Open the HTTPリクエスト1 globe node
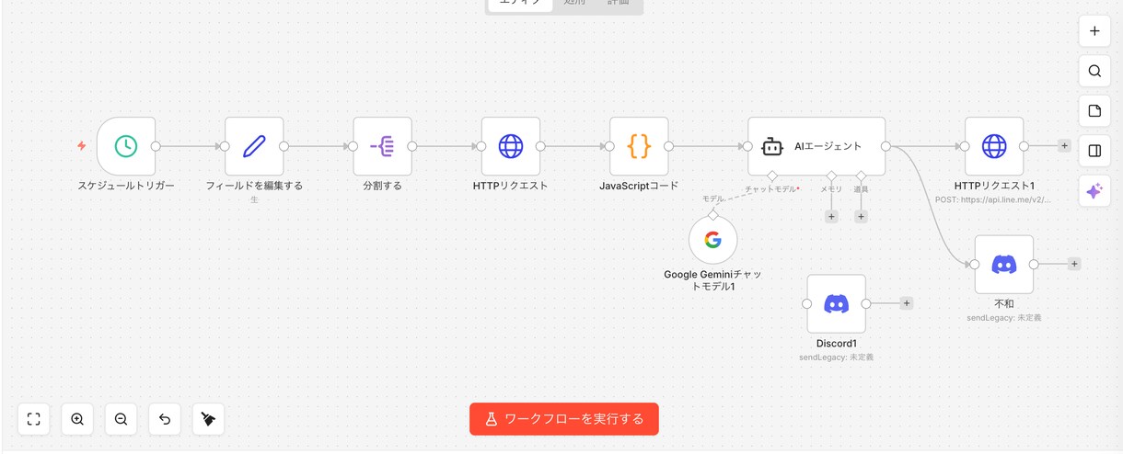The image size is (1123, 454). 994,146
